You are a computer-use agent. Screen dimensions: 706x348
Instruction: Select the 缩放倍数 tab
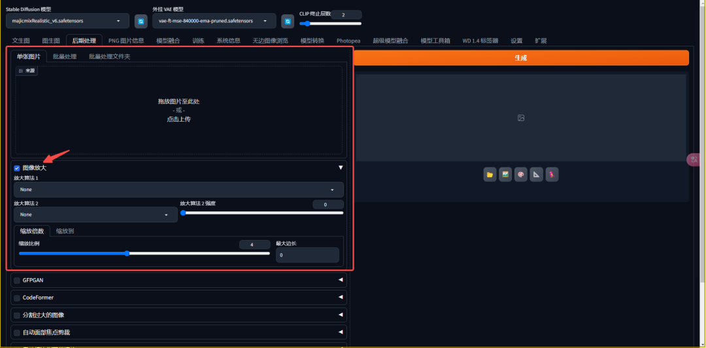(32, 231)
